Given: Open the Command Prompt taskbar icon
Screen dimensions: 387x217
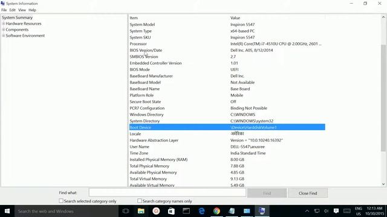Looking at the screenshot, I should [x=186, y=211].
